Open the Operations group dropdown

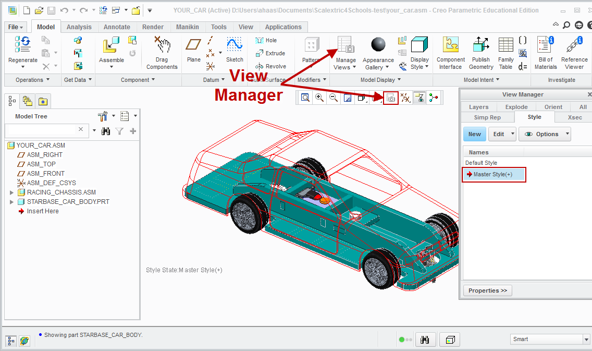32,80
